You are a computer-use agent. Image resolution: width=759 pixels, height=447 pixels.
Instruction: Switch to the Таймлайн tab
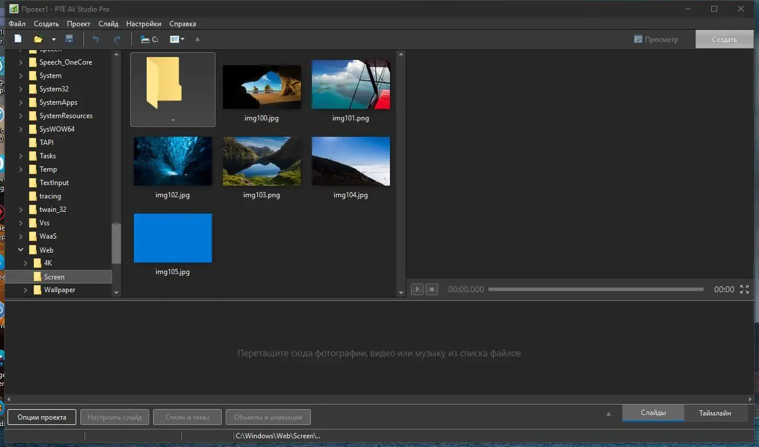click(x=715, y=413)
